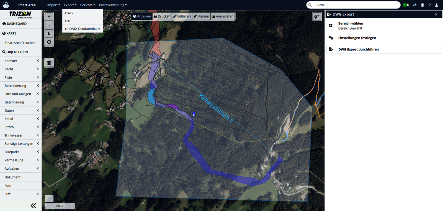Open the user account icon
This screenshot has width=443, height=211.
[437, 5]
